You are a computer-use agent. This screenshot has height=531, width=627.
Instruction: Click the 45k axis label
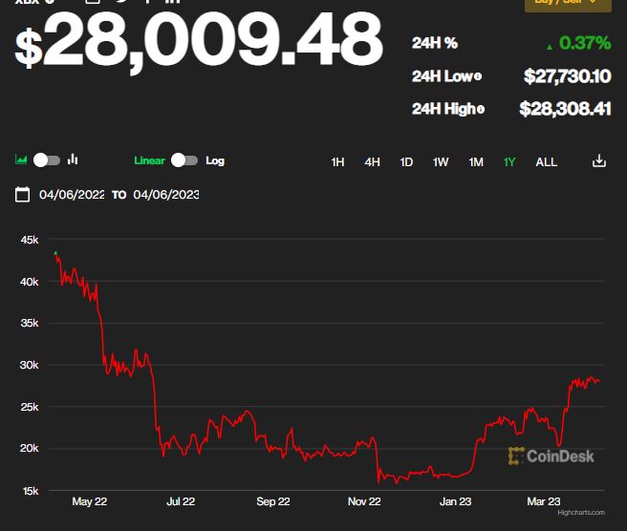(30, 240)
